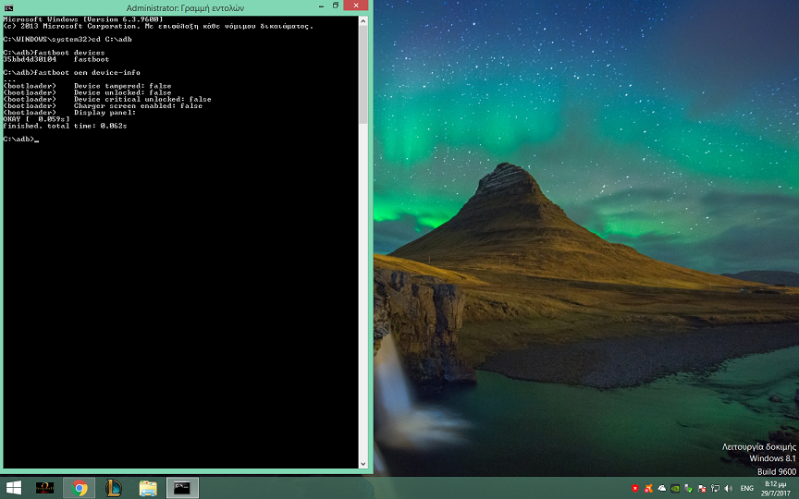This screenshot has height=499, width=799.
Task: Open the speaker volume control
Action: click(x=729, y=488)
